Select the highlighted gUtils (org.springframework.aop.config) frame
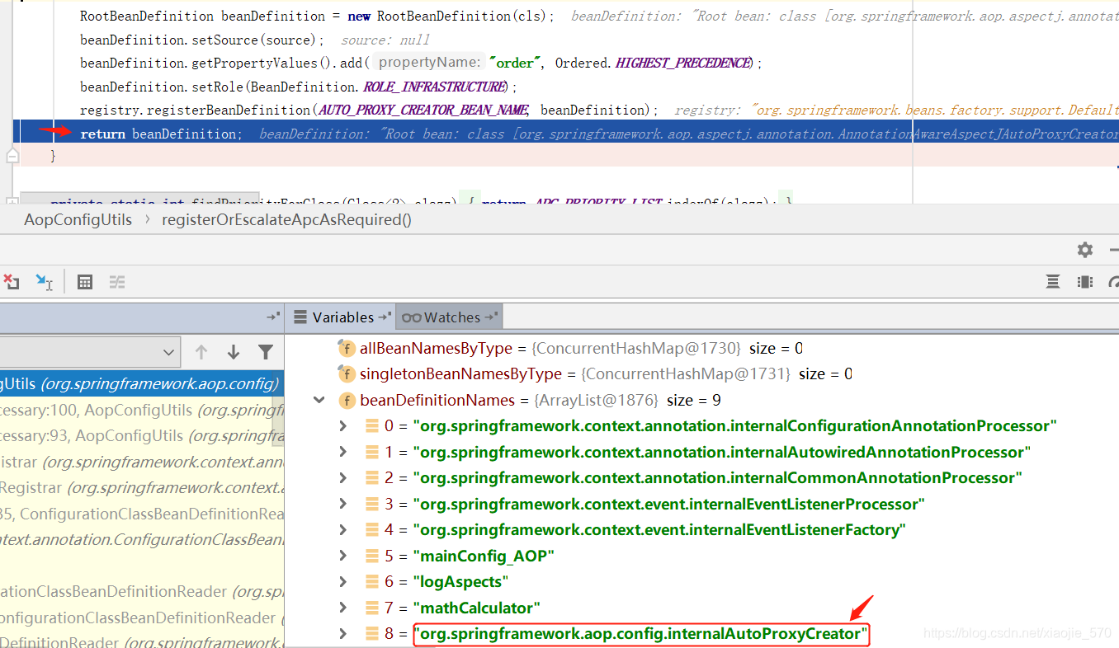The height and width of the screenshot is (648, 1119). (x=142, y=383)
